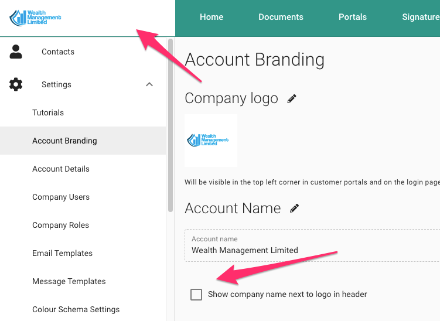
Task: Open Email Templates settings page
Action: pyautogui.click(x=62, y=253)
